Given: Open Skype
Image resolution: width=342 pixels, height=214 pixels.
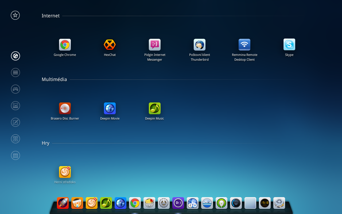Looking at the screenshot, I should point(289,44).
